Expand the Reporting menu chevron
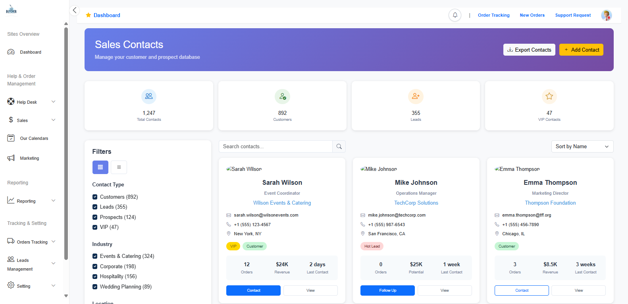The height and width of the screenshot is (304, 628). (x=53, y=200)
